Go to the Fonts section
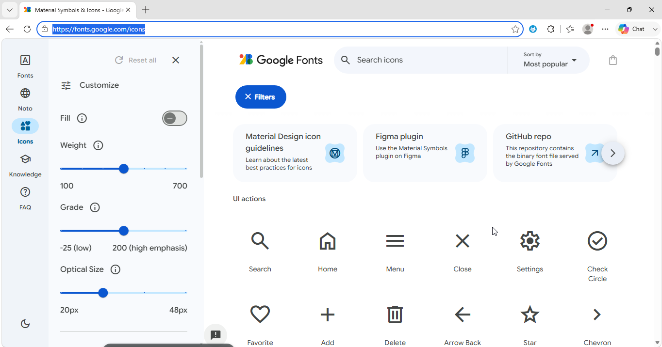The image size is (662, 347). pyautogui.click(x=25, y=66)
